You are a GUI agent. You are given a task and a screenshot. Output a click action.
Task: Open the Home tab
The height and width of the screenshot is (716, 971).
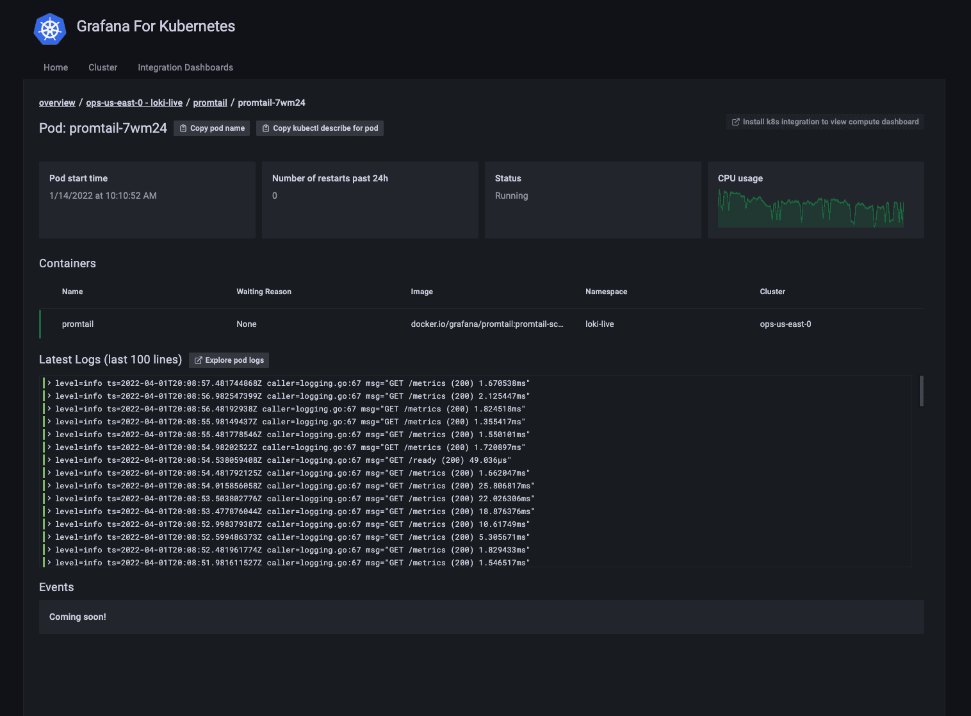pyautogui.click(x=56, y=67)
